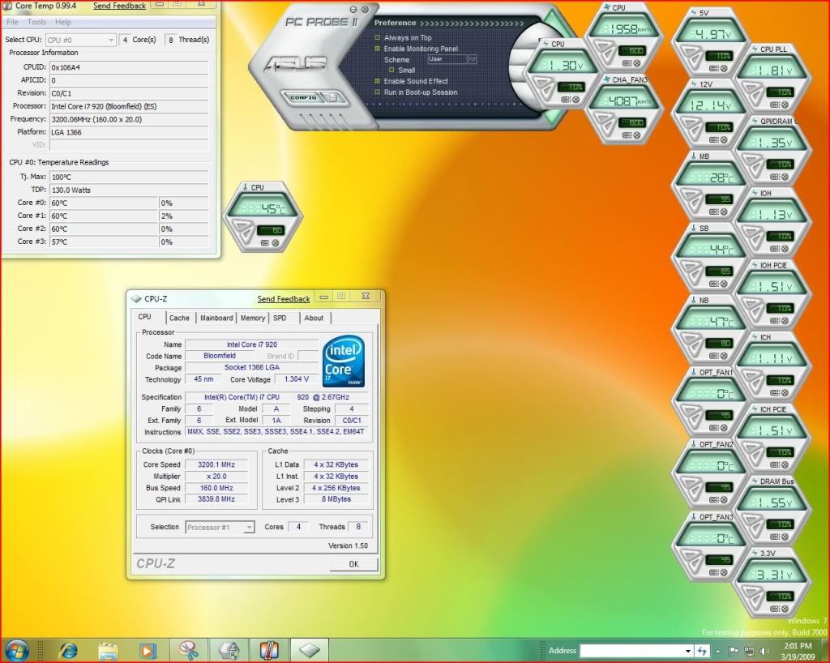This screenshot has height=663, width=830.
Task: Close the NB temperature sensor panel
Action: point(724,356)
